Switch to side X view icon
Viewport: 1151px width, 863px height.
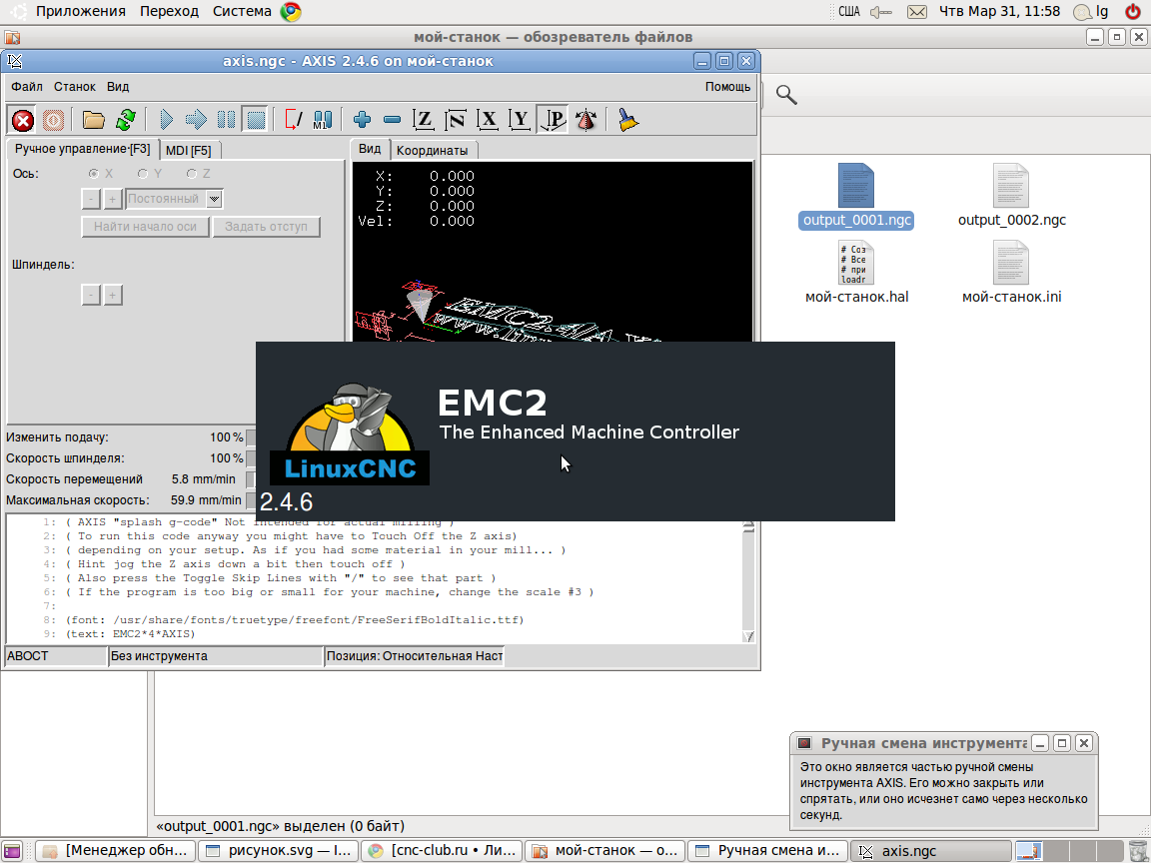click(x=488, y=120)
